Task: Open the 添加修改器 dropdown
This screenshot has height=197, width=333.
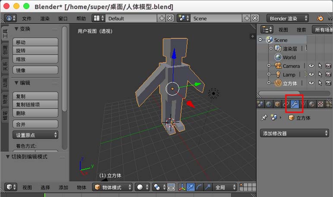Action: [x=295, y=133]
